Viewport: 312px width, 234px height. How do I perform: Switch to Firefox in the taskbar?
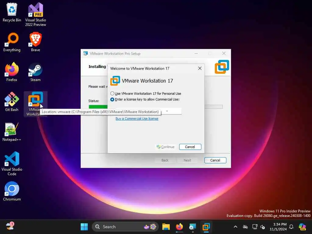point(179,227)
